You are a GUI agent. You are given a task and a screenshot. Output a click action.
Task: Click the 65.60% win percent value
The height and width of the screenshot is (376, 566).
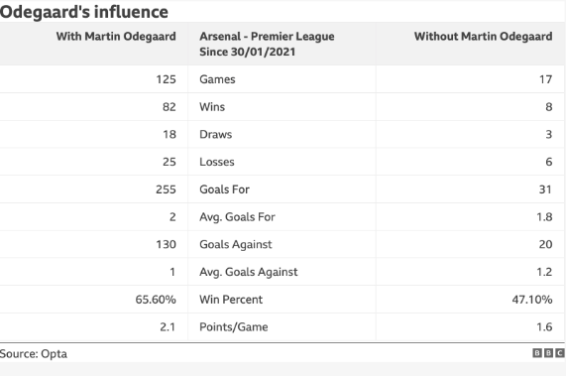(x=156, y=300)
